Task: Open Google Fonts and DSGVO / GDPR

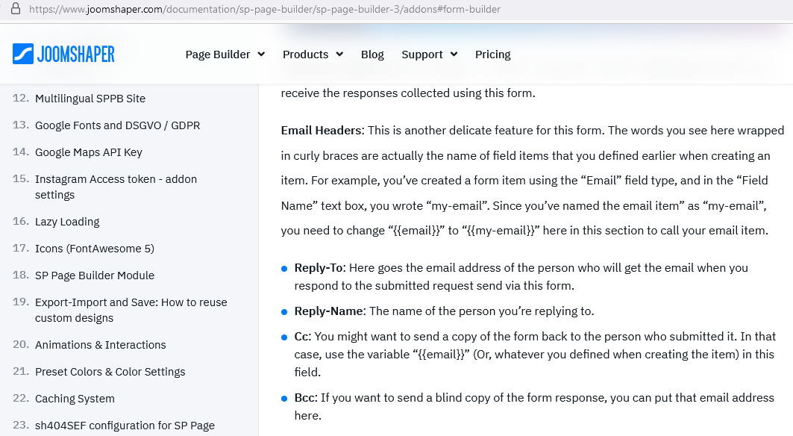Action: tap(117, 125)
